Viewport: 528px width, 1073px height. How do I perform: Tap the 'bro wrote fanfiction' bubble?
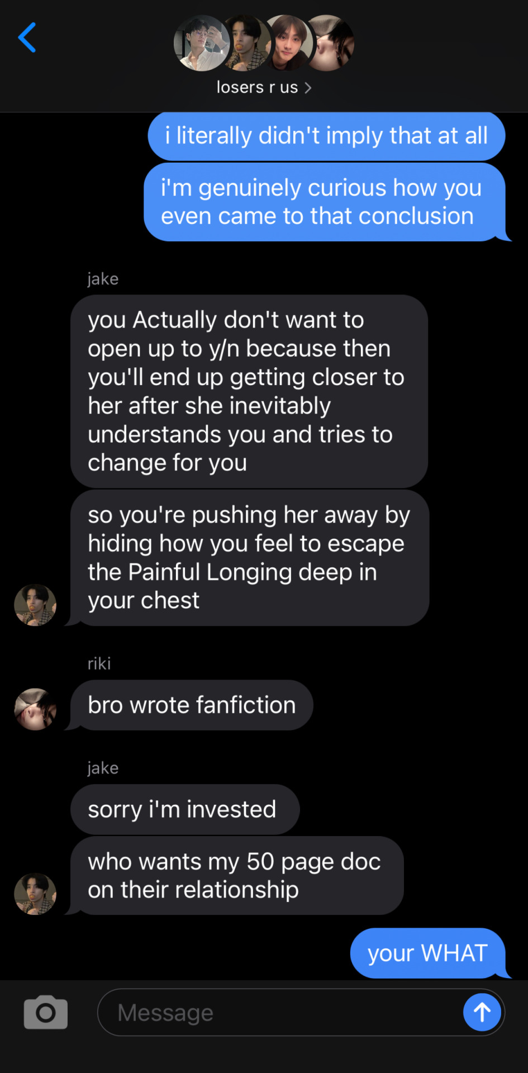(x=192, y=705)
